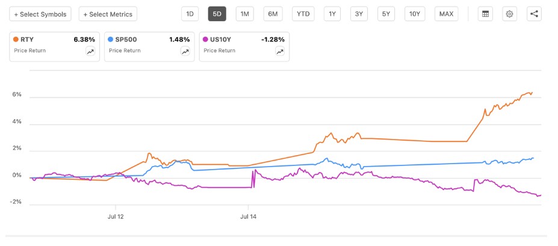558x246 pixels.
Task: Open the Select Metrics picker
Action: [x=108, y=14]
